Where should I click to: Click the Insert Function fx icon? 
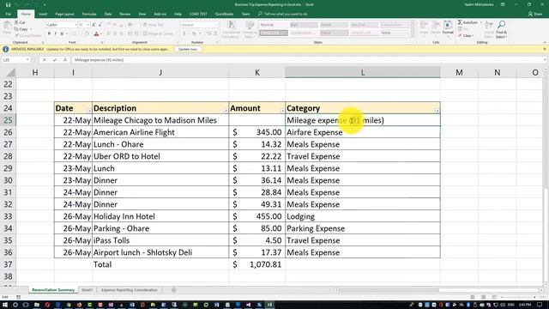[65, 60]
